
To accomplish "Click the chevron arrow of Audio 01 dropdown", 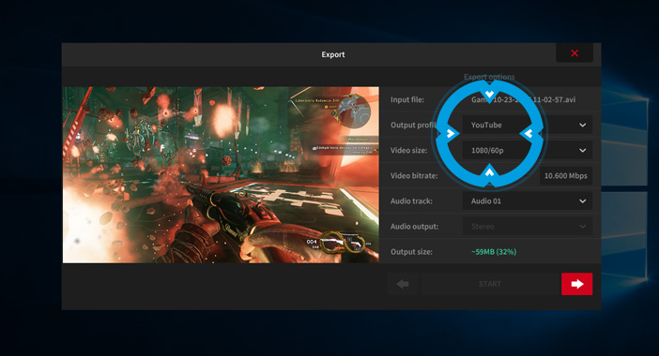I will [x=583, y=201].
